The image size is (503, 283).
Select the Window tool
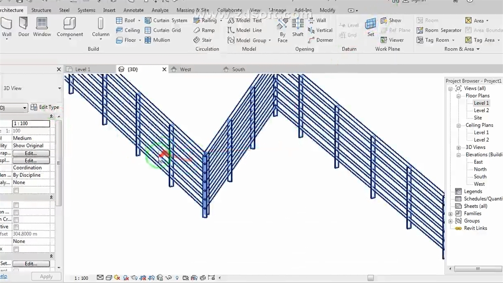(x=42, y=27)
